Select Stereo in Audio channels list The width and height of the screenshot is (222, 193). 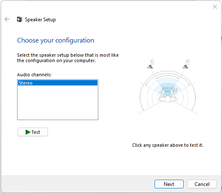point(57,83)
